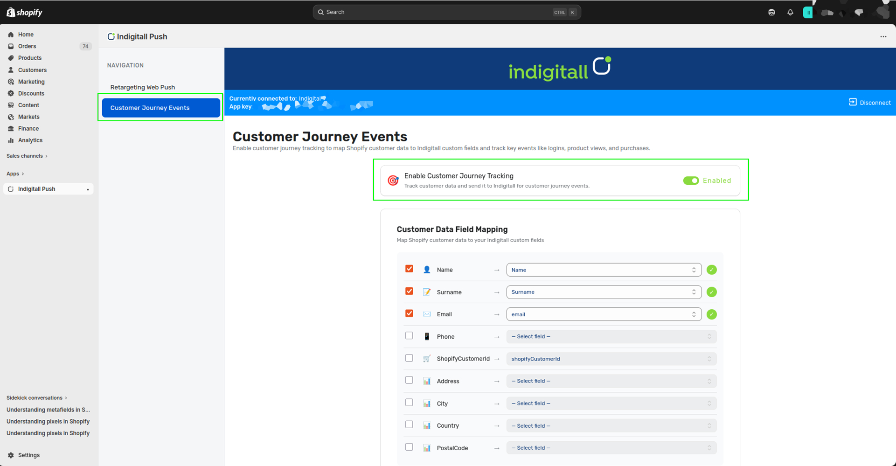Switch to the Retargeting Web Push tab
Screen dimensions: 896x466
[x=143, y=87]
